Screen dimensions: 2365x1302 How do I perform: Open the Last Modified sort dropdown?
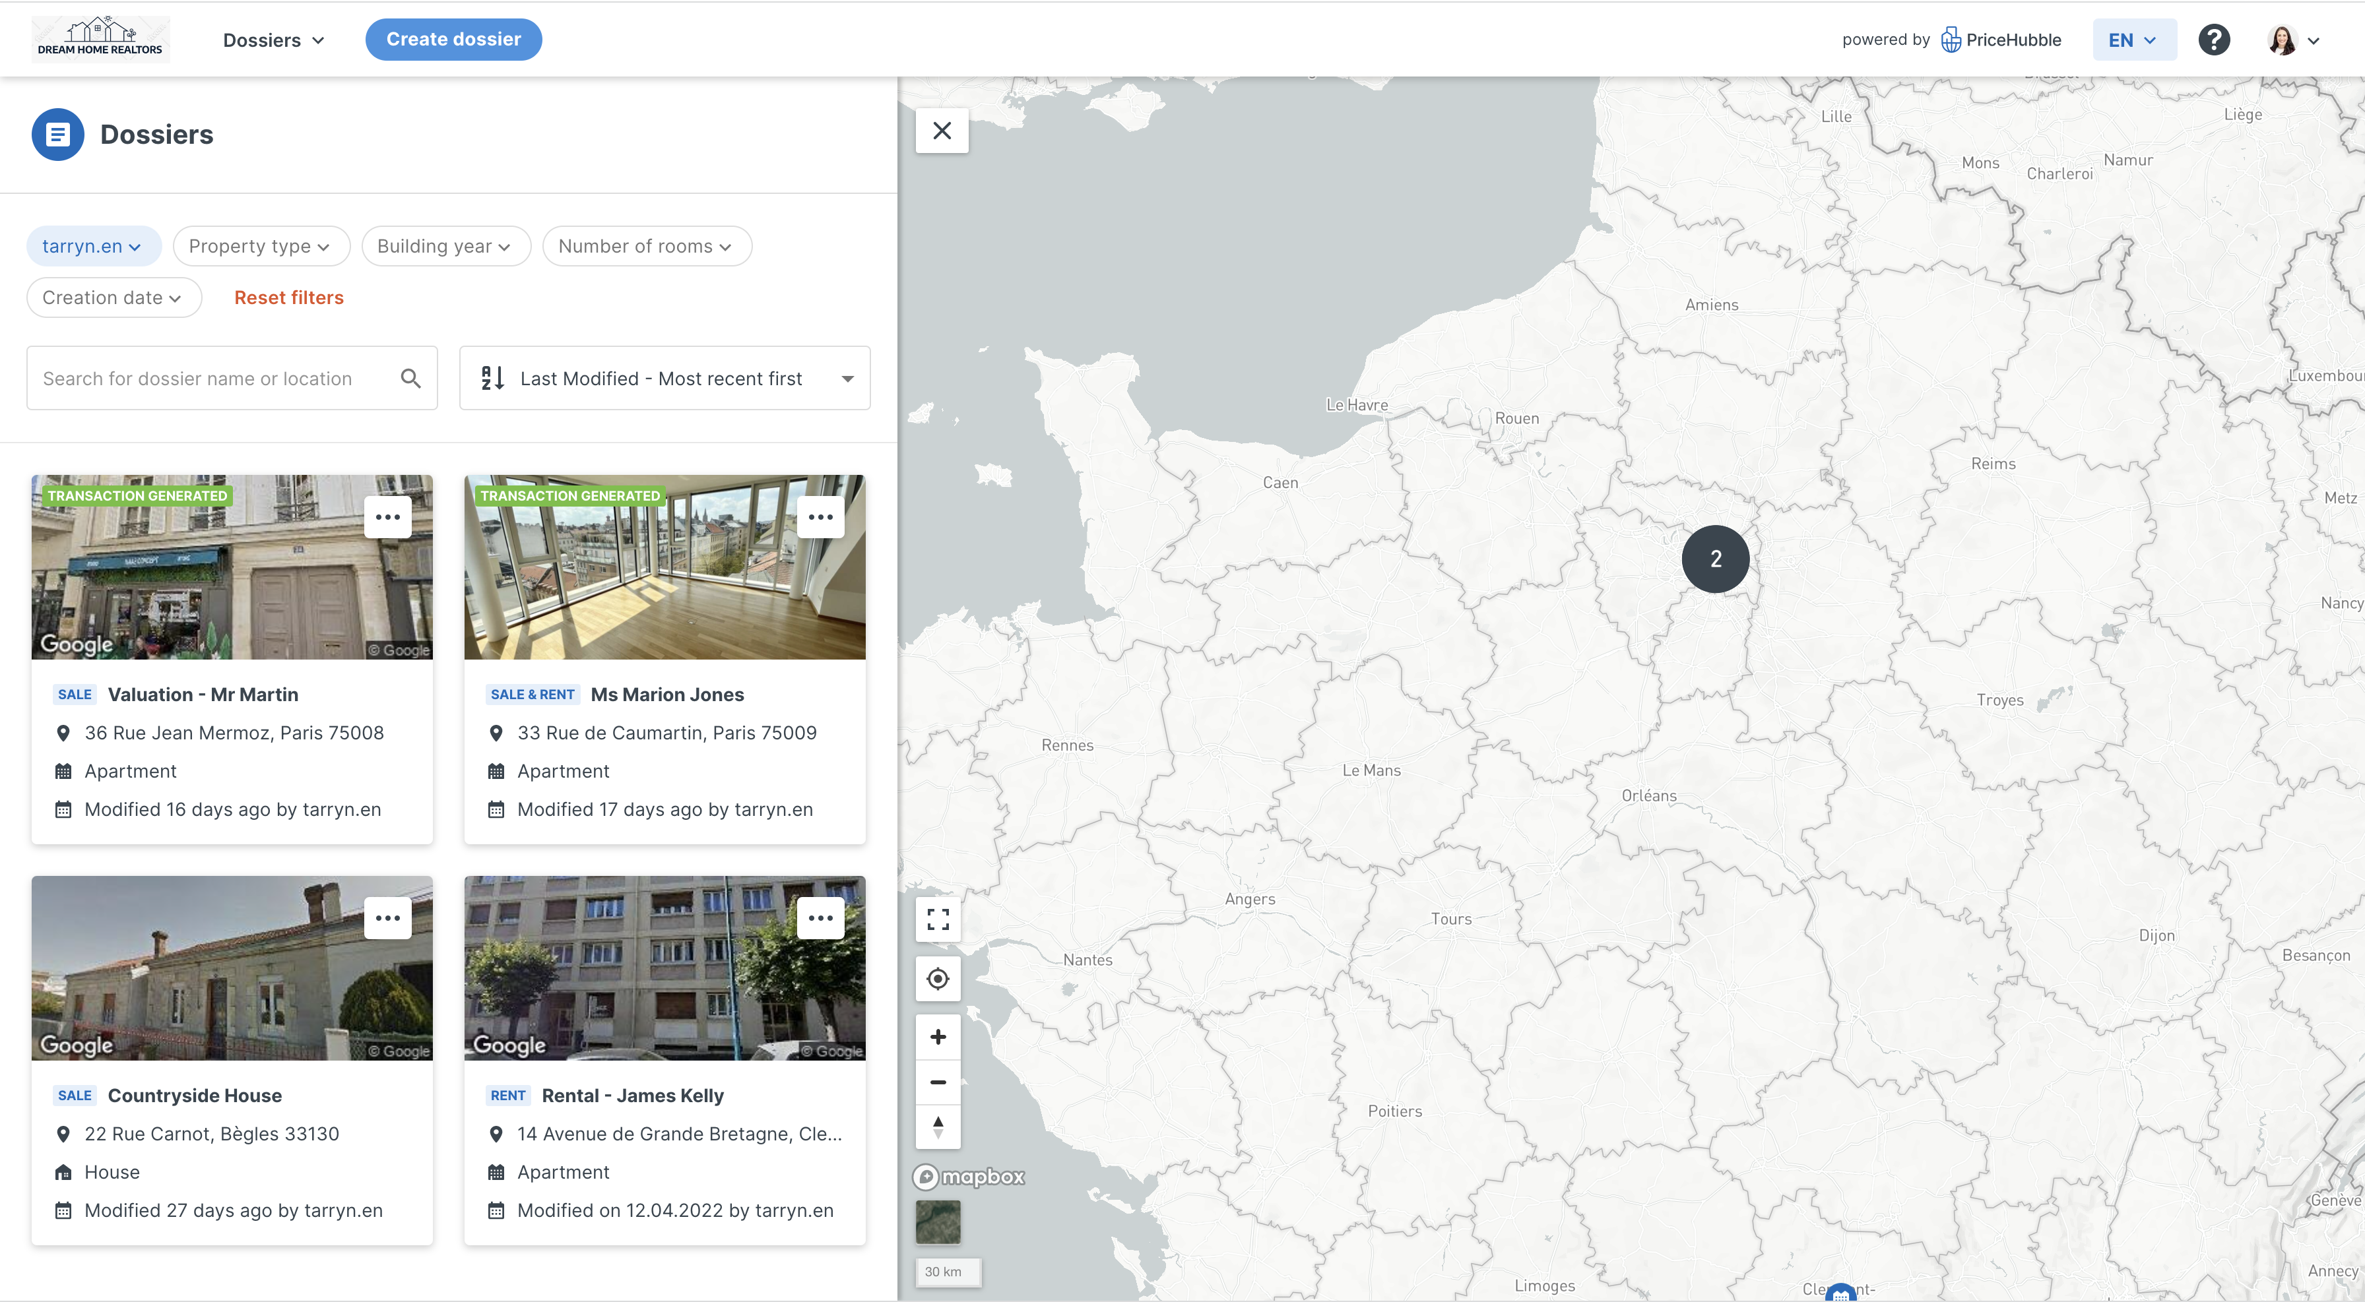(x=664, y=378)
